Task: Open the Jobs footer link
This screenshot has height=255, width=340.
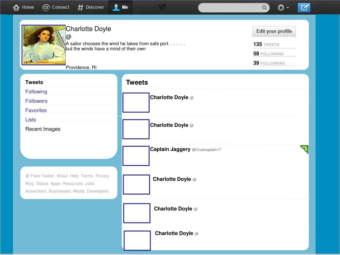Action: pyautogui.click(x=90, y=183)
